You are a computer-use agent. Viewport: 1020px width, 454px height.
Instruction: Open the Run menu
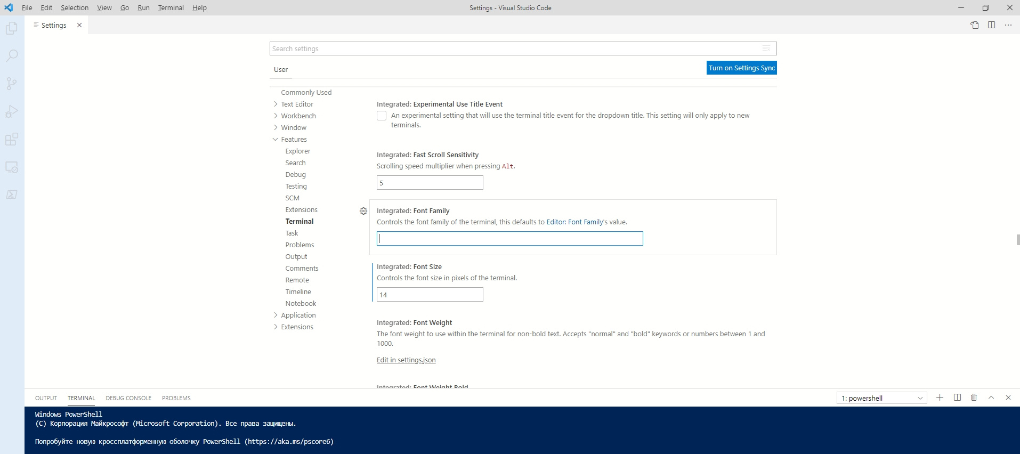(x=143, y=7)
